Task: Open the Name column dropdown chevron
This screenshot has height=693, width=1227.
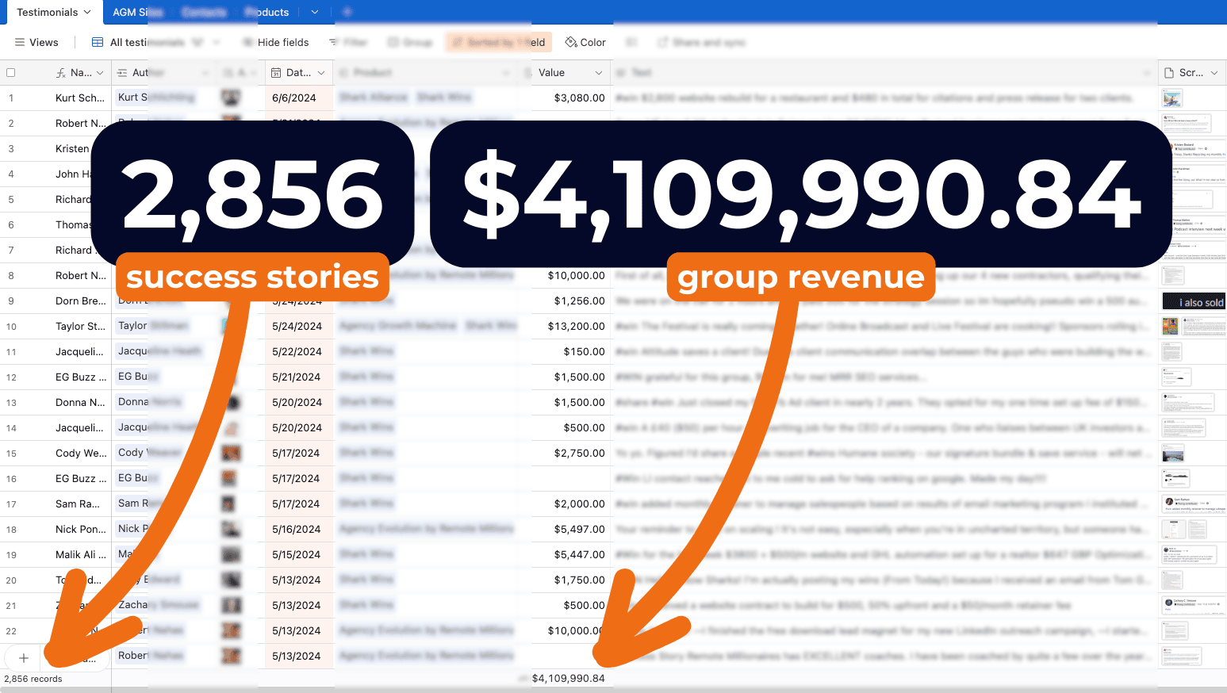Action: pyautogui.click(x=100, y=73)
